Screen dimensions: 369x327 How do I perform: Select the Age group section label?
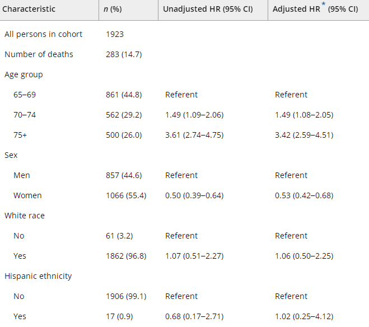tap(24, 74)
